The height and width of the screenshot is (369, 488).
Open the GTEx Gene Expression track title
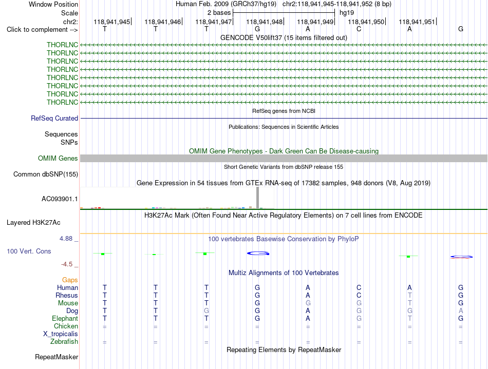(x=284, y=183)
